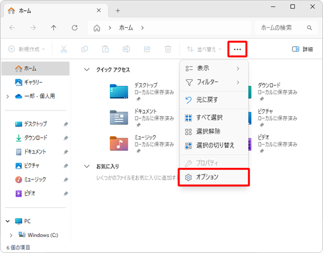This screenshot has width=323, height=253.
Task: Click the Copy icon in toolbar
Action: (85, 49)
